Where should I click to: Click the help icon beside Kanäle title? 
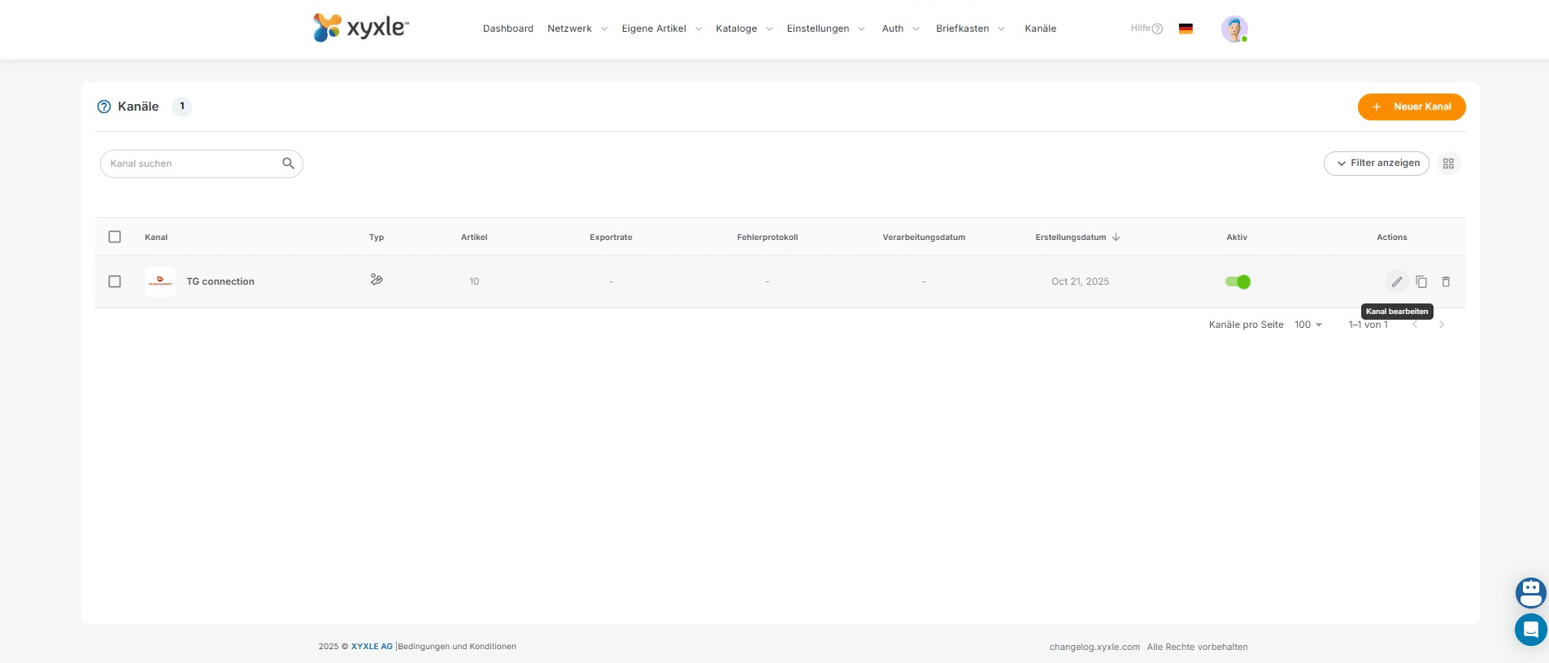(104, 107)
